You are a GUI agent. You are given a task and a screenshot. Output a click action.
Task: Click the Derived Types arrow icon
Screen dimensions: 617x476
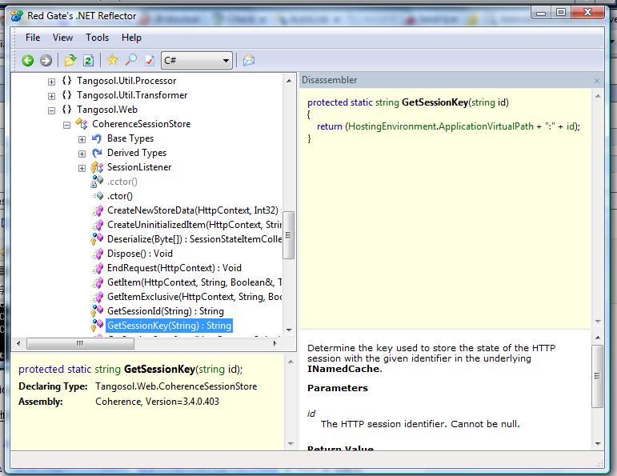pos(97,153)
